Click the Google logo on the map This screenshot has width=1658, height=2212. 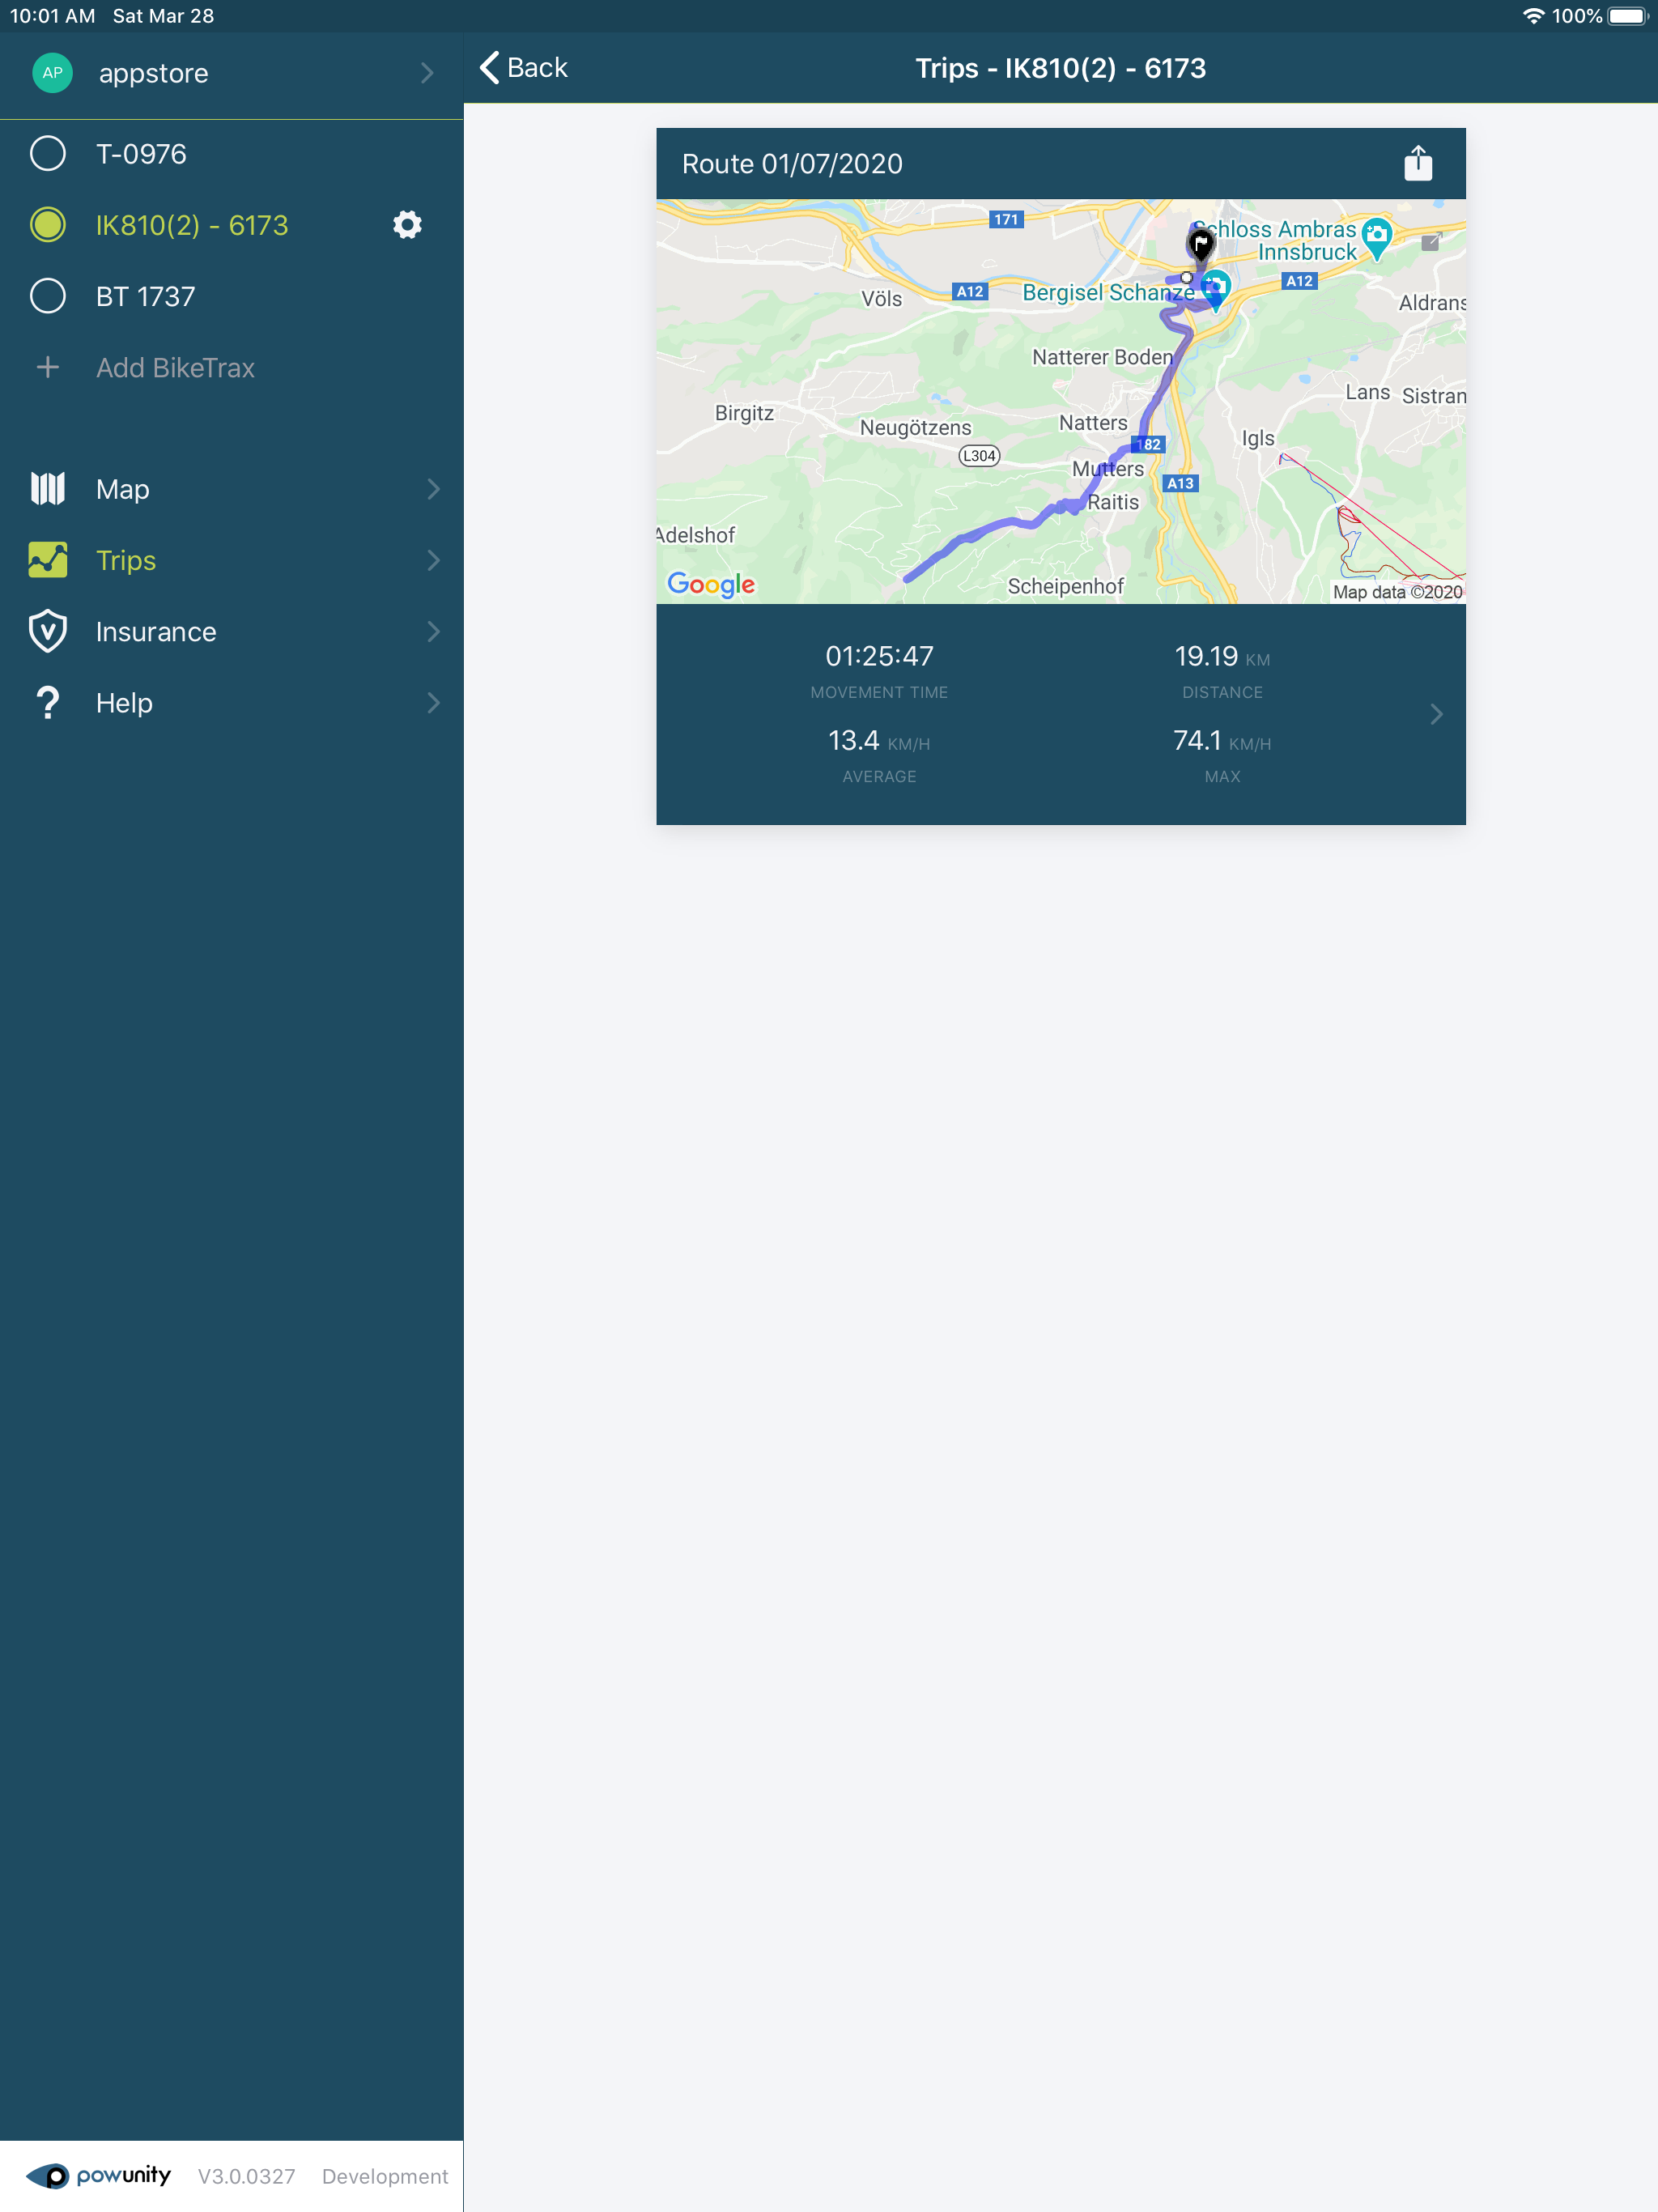tap(711, 584)
